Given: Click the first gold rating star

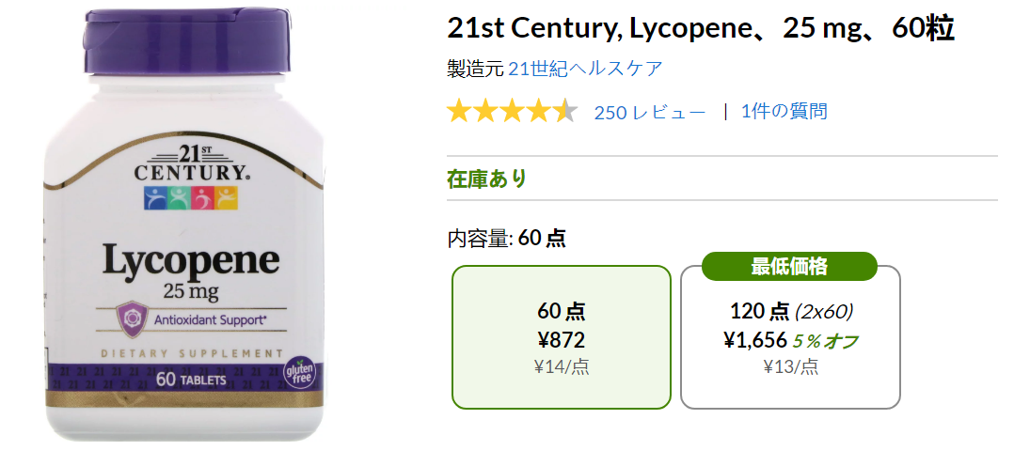Looking at the screenshot, I should coord(459,111).
